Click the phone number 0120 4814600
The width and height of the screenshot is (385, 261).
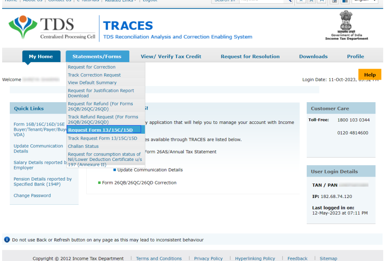[x=353, y=133]
